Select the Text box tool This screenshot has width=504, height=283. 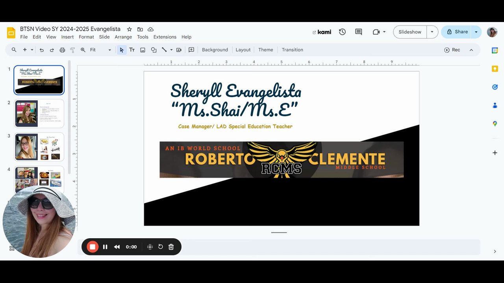pos(132,50)
